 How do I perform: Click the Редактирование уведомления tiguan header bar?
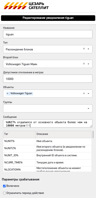click(x=48, y=18)
